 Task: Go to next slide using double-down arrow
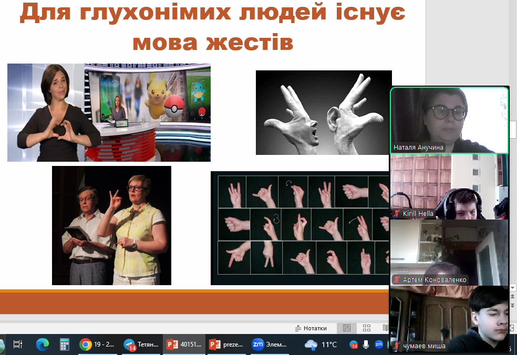click(x=513, y=306)
